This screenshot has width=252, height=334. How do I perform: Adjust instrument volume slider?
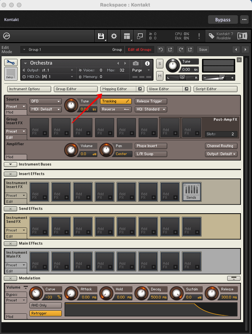218,78
